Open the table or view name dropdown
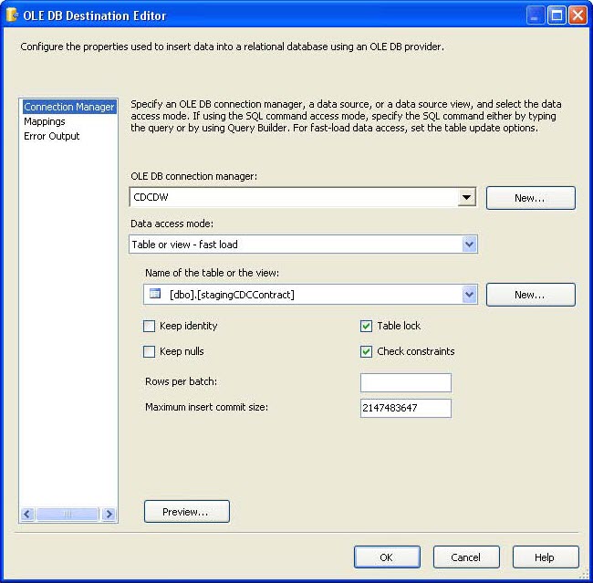The width and height of the screenshot is (593, 583). point(469,294)
